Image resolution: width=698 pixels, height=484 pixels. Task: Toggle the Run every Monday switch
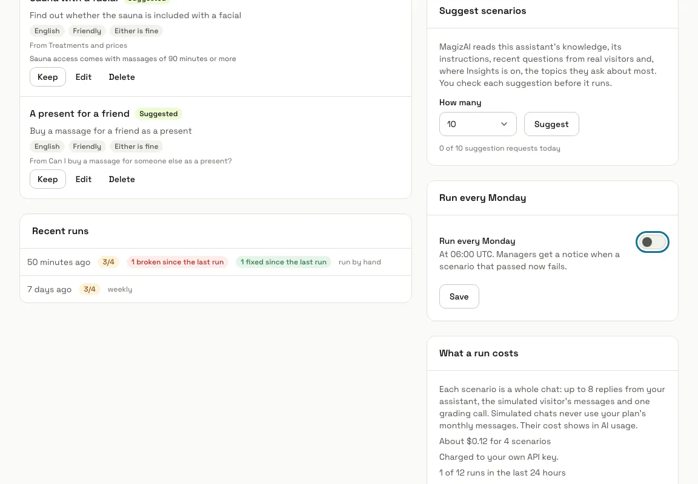click(x=652, y=242)
